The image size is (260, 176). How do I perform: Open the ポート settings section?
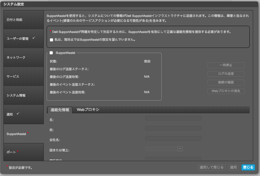pyautogui.click(x=23, y=152)
